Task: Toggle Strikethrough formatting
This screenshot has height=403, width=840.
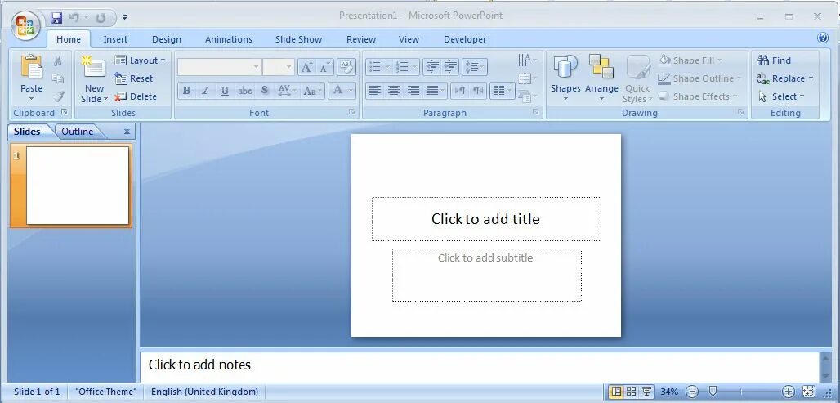Action: (x=245, y=91)
